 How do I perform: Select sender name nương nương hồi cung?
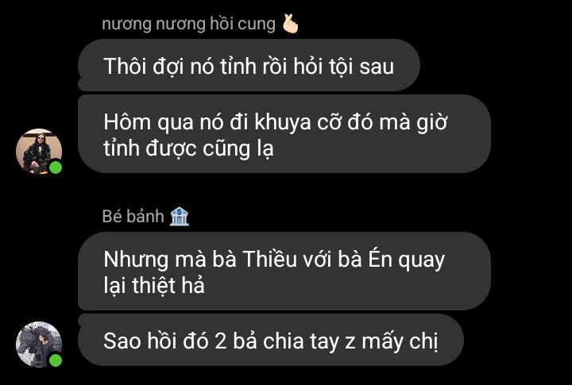tap(188, 24)
